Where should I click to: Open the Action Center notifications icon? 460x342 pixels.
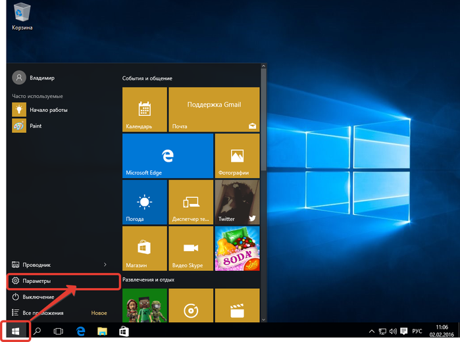point(404,331)
